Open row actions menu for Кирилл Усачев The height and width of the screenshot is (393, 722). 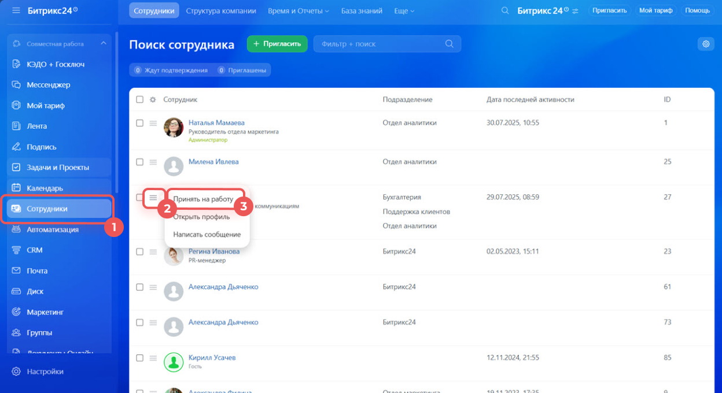153,358
